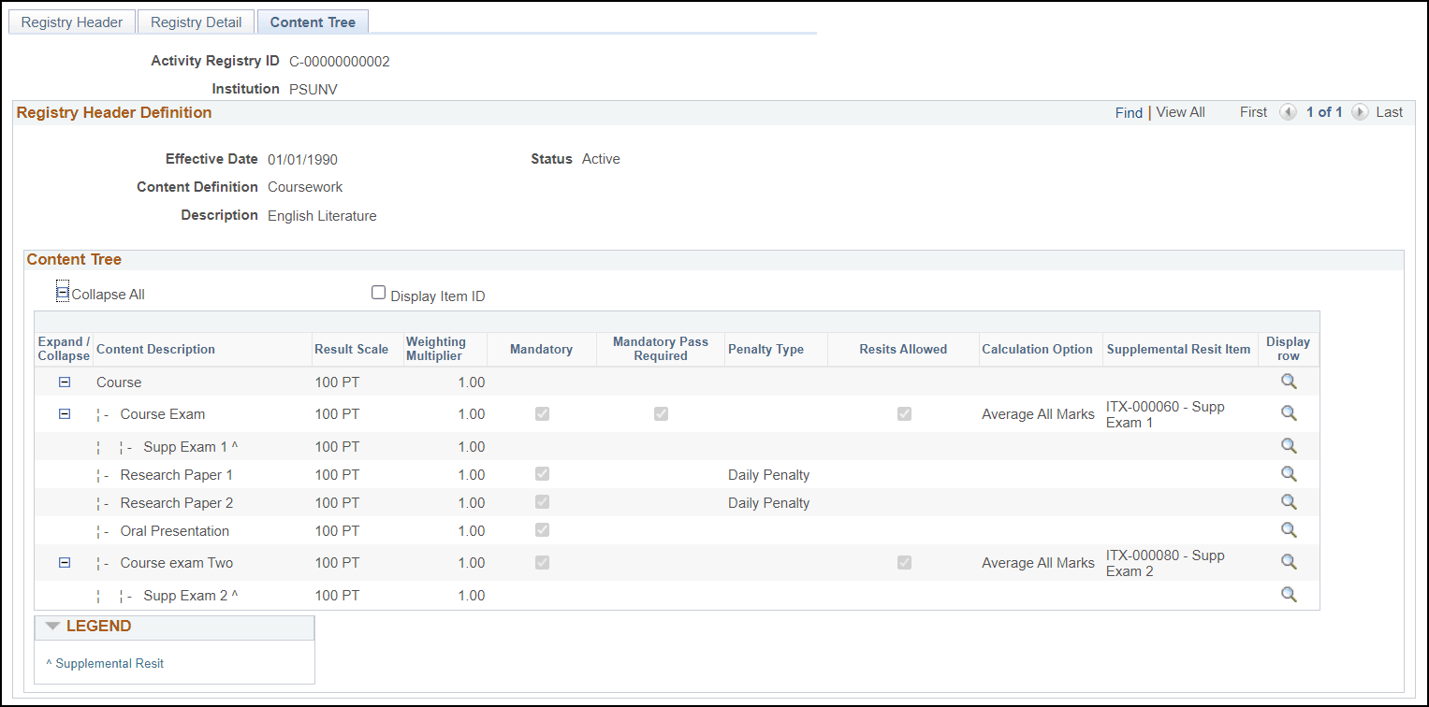Click Average All Marks for Course Exam
Viewport: 1429px width, 707px height.
point(1038,414)
